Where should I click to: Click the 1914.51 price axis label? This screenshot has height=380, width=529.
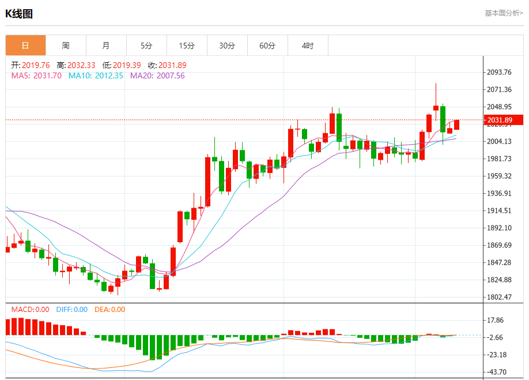(x=499, y=210)
